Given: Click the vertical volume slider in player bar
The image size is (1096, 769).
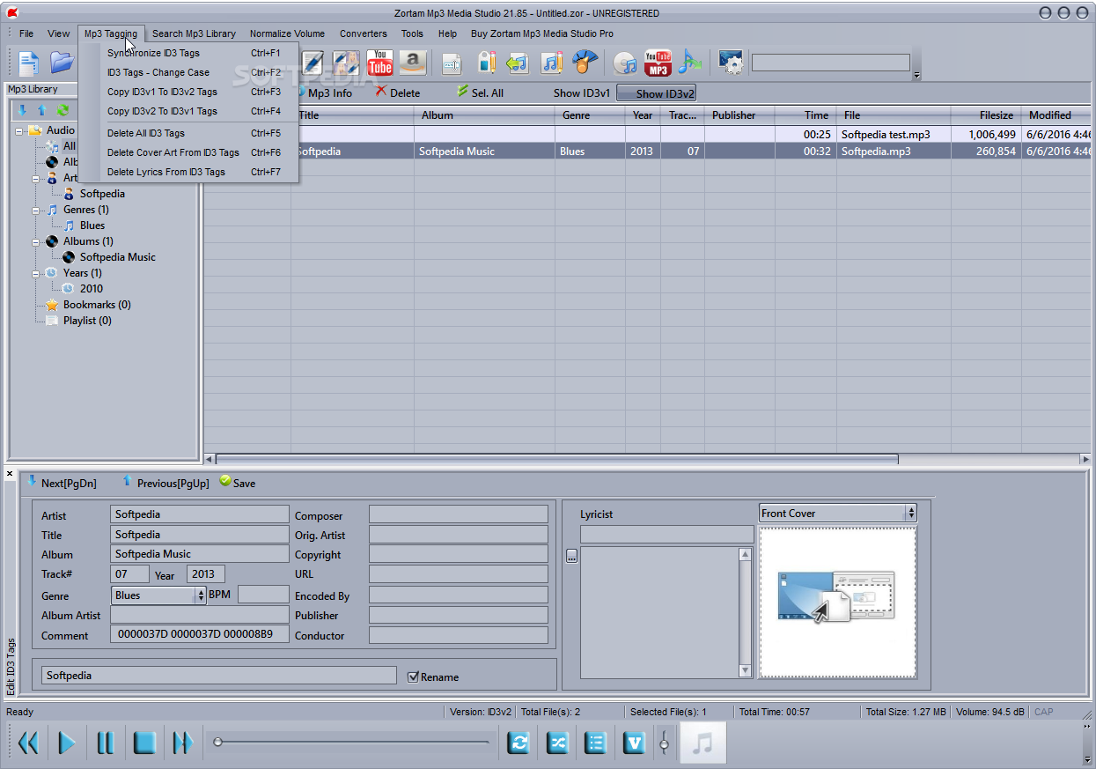Looking at the screenshot, I should pos(665,743).
